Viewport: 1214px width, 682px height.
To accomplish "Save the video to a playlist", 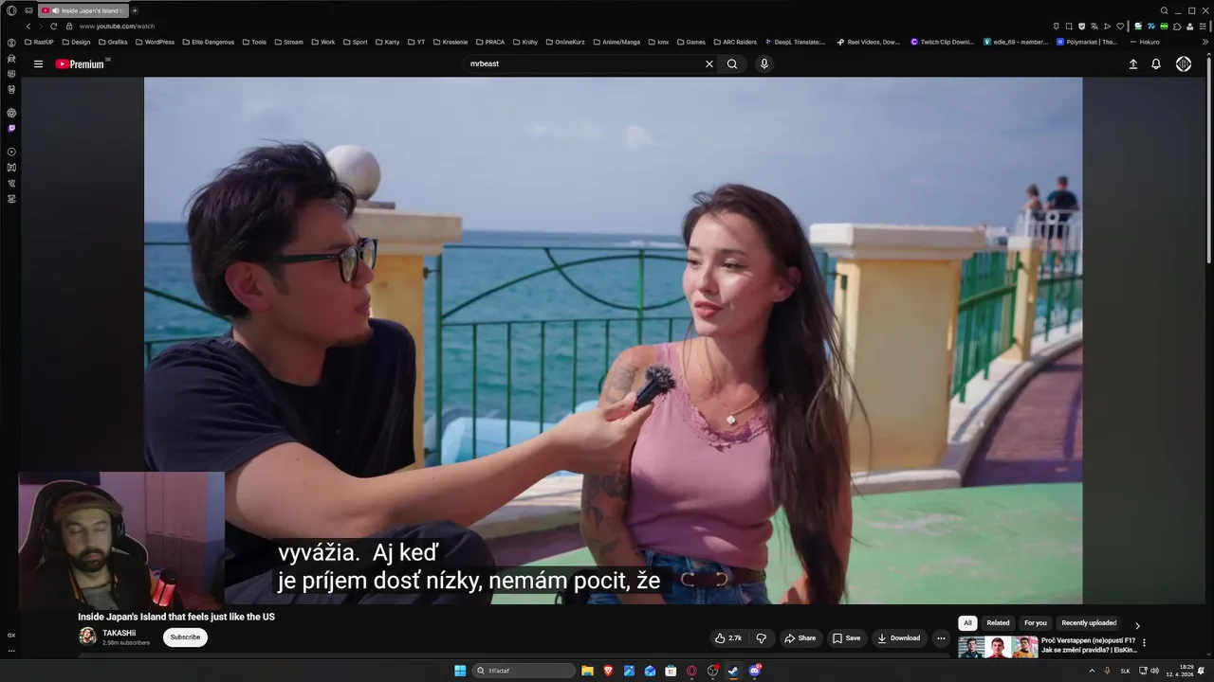I will coord(847,638).
